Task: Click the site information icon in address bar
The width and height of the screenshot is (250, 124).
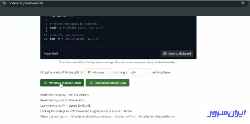Action: click(x=4, y=3)
